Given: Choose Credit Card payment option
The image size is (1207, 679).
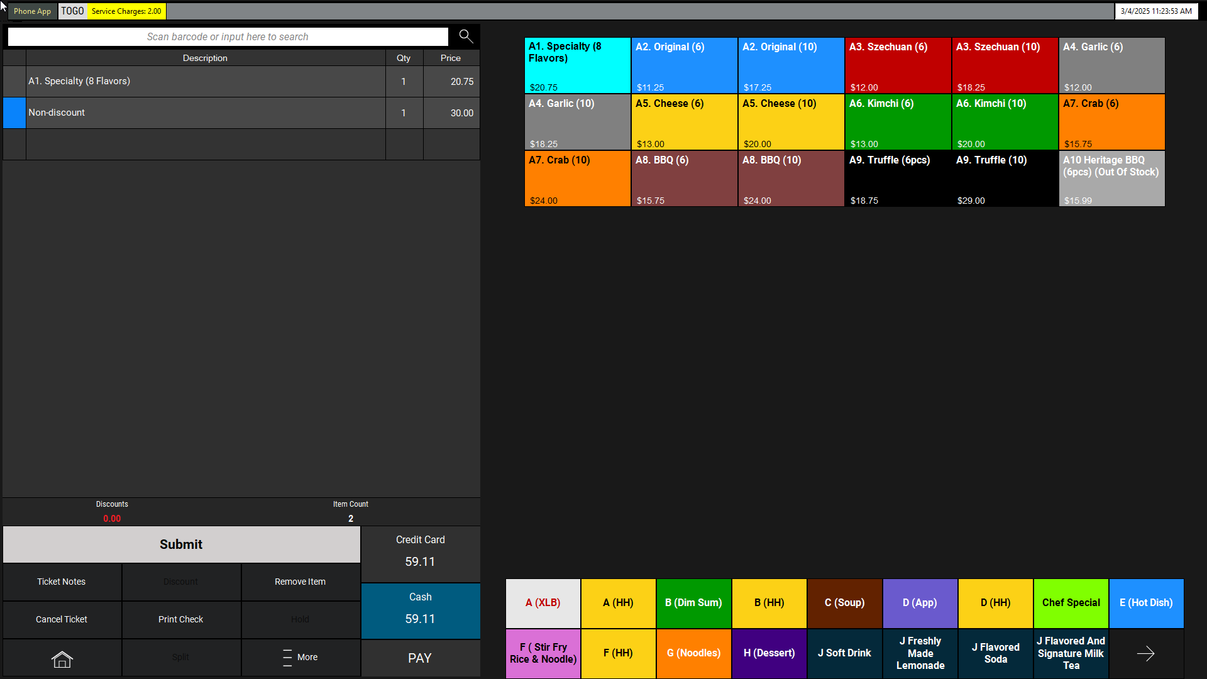Looking at the screenshot, I should coord(420,553).
